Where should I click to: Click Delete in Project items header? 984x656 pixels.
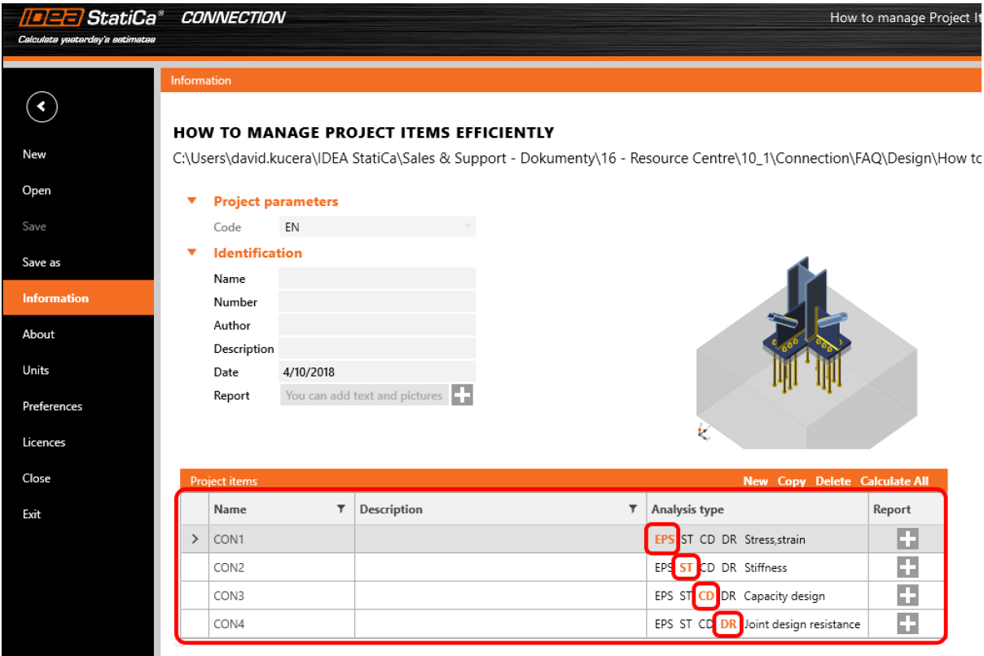pyautogui.click(x=832, y=481)
